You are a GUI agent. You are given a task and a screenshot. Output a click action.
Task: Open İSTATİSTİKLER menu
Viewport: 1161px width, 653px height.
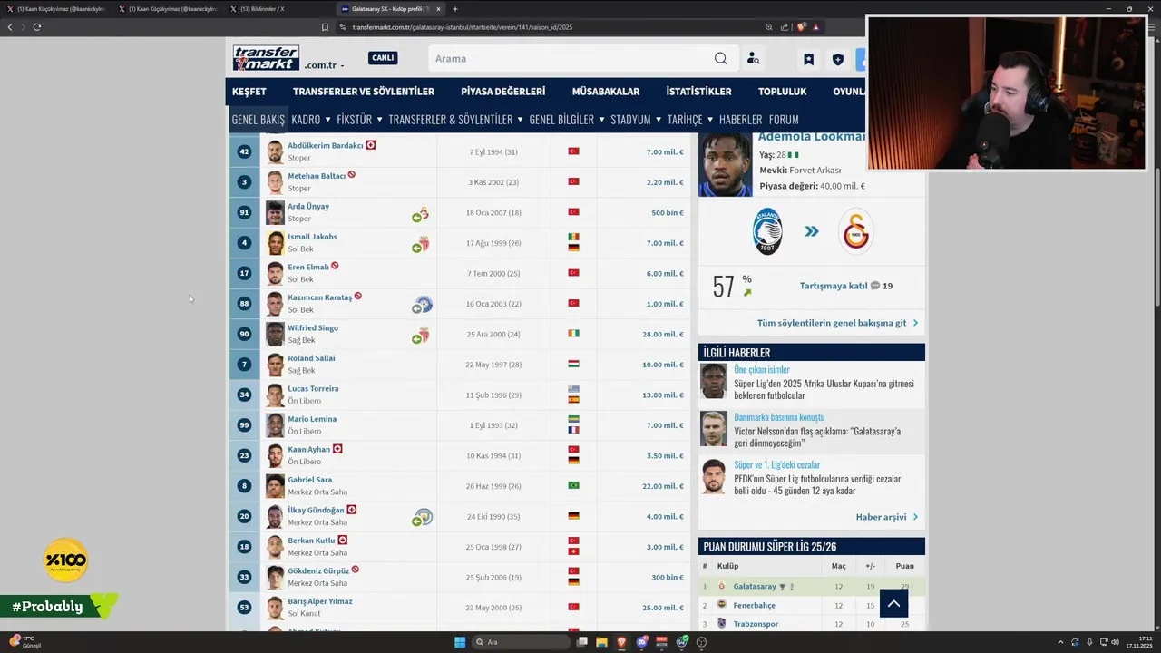[698, 92]
